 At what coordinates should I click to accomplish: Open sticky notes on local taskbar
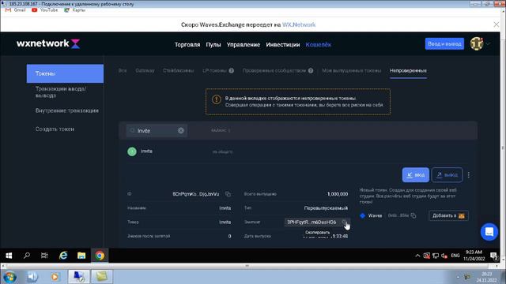pos(102,277)
